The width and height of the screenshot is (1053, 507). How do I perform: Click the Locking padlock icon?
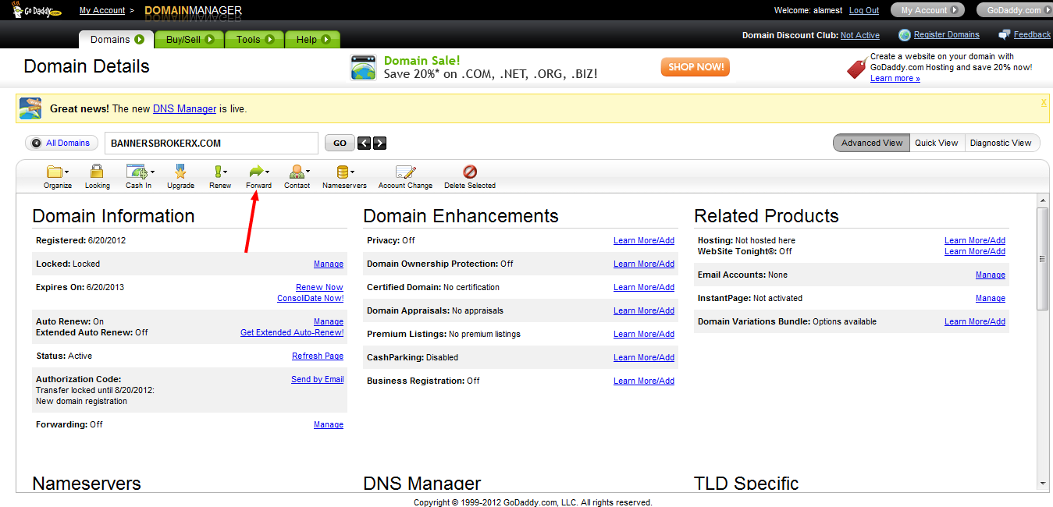coord(97,172)
